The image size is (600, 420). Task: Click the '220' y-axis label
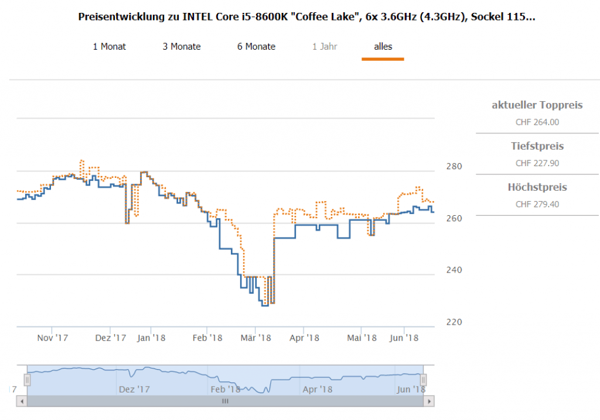[454, 322]
